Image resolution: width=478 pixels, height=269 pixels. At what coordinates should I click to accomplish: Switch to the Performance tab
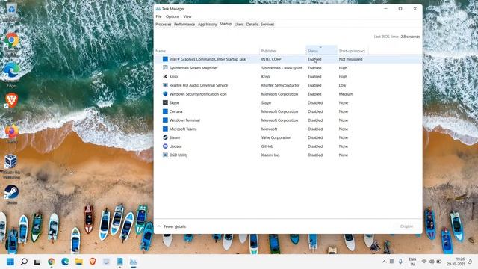coord(184,25)
